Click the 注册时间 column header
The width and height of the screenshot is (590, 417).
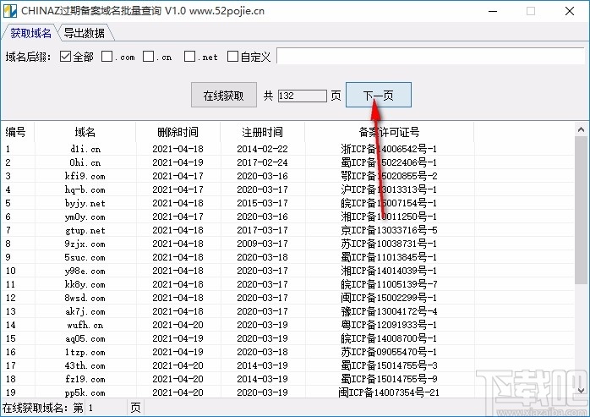pos(263,132)
